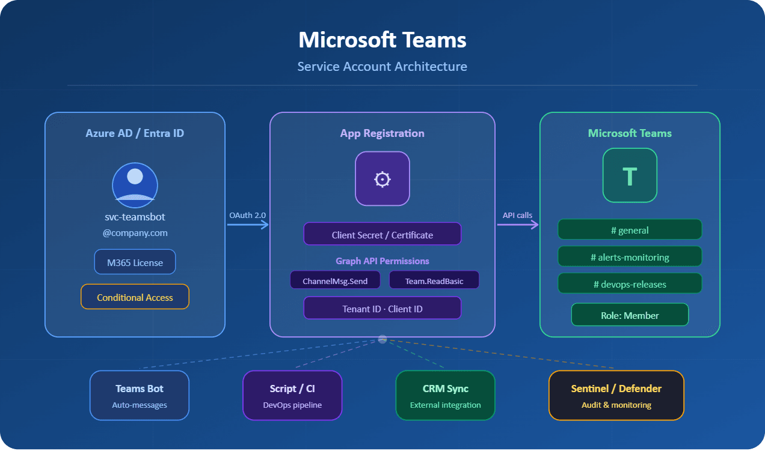
Task: Click the App Registration gear icon
Action: coord(382,178)
